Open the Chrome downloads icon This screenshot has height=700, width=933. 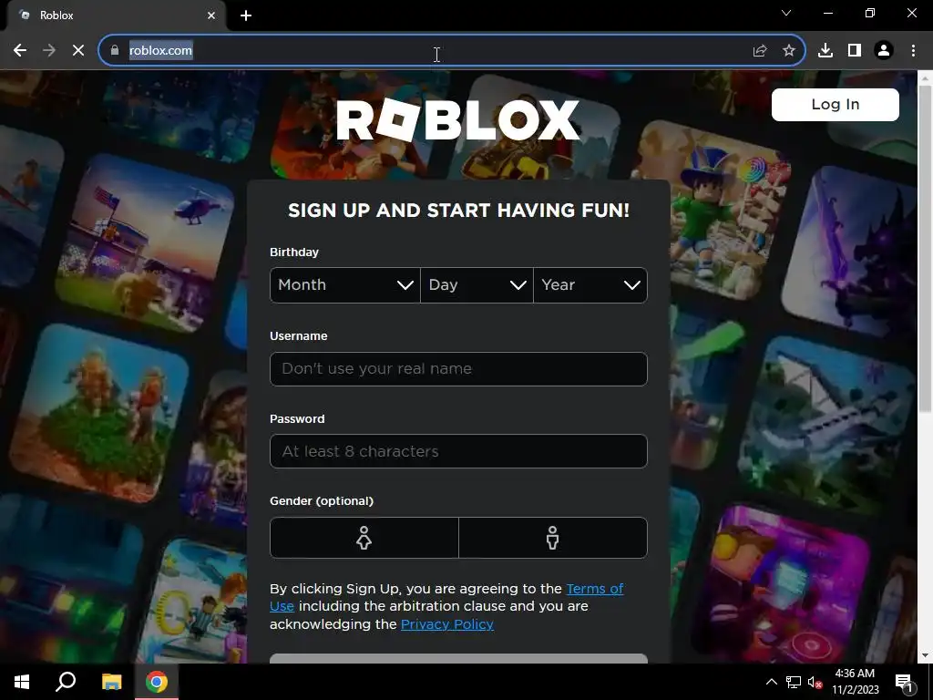tap(825, 51)
